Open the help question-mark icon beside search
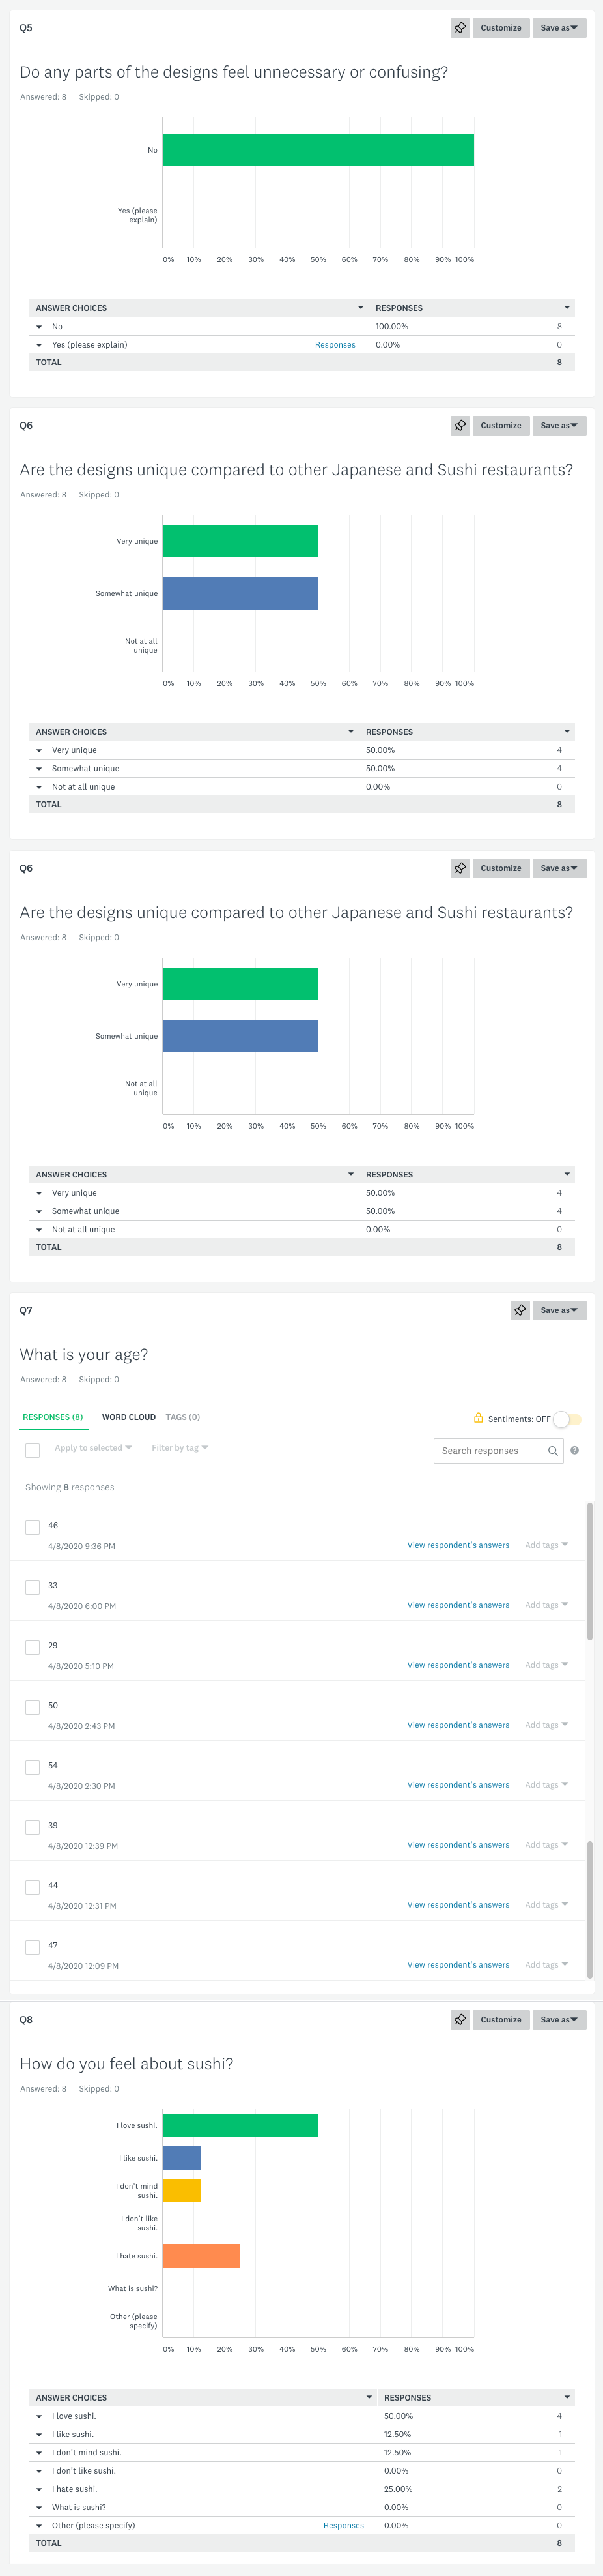This screenshot has width=603, height=2576. 574,1450
